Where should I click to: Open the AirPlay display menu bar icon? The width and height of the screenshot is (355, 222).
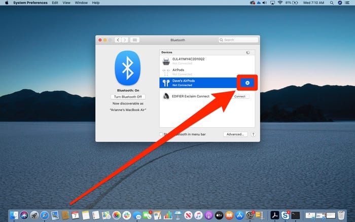click(273, 3)
